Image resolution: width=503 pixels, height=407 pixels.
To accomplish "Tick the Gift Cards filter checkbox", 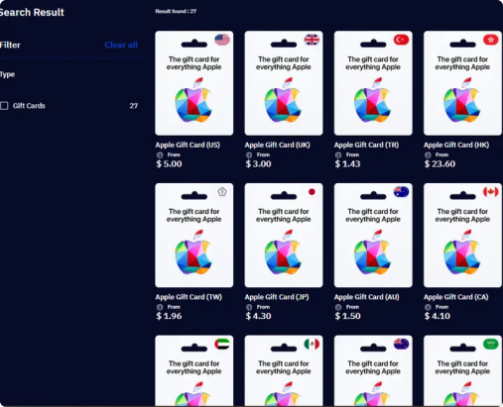I will pos(4,106).
